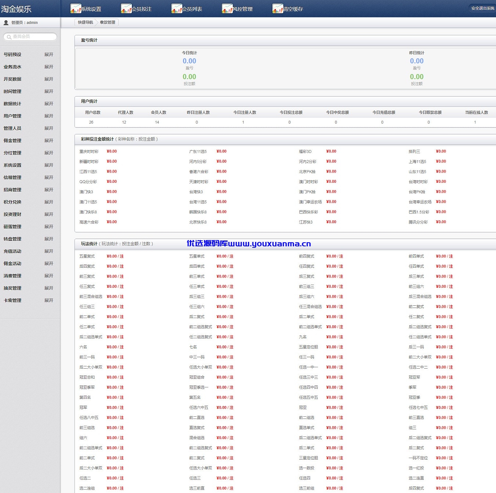496x493 pixels.
Task: Click the 安全退出系统 logout button
Action: (483, 8)
